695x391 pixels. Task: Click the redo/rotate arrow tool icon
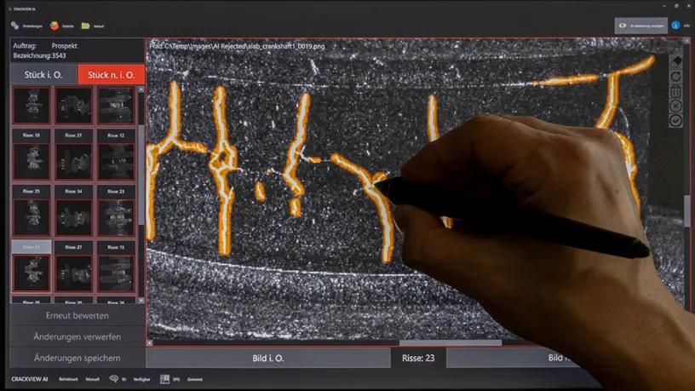(675, 77)
